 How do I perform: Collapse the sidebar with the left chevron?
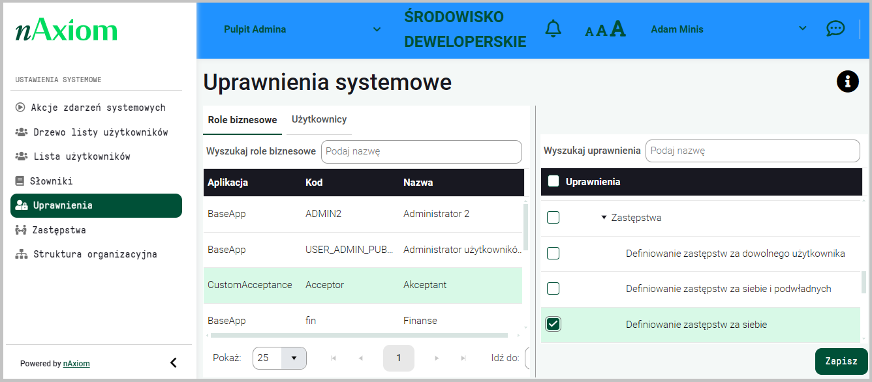(173, 362)
